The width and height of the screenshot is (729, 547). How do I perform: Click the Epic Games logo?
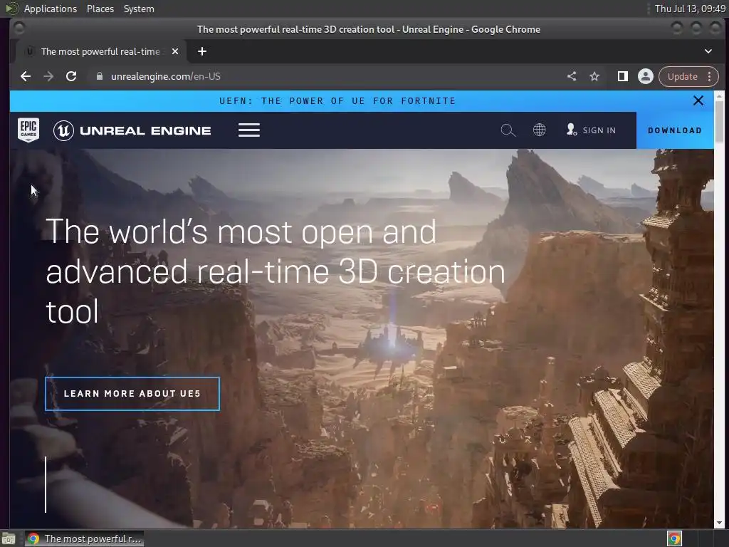[28, 130]
